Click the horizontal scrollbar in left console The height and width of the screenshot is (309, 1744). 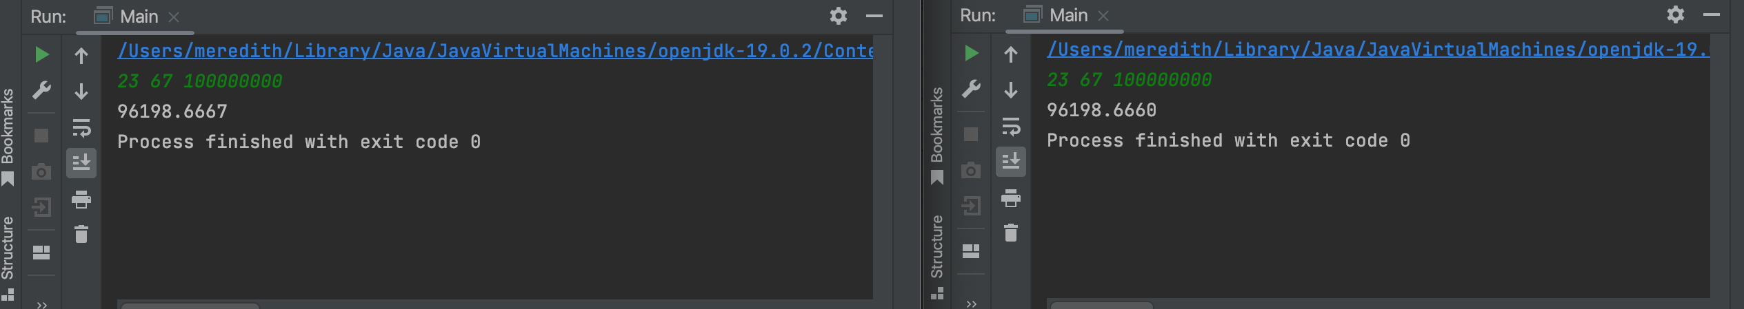(x=190, y=305)
